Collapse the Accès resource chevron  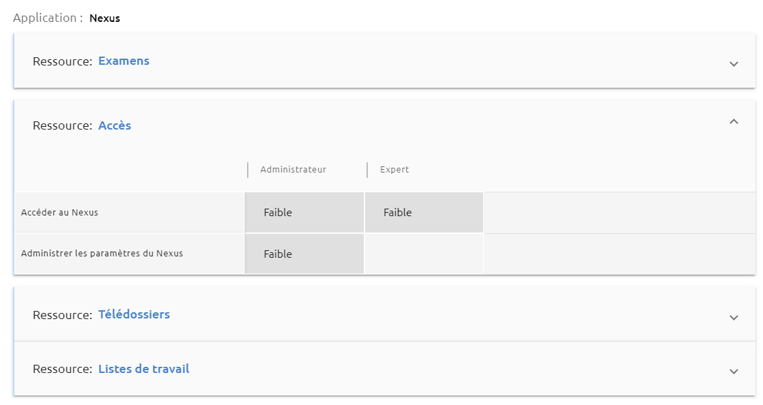point(734,121)
